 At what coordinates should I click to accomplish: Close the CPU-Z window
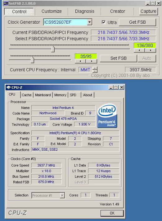click(x=122, y=87)
